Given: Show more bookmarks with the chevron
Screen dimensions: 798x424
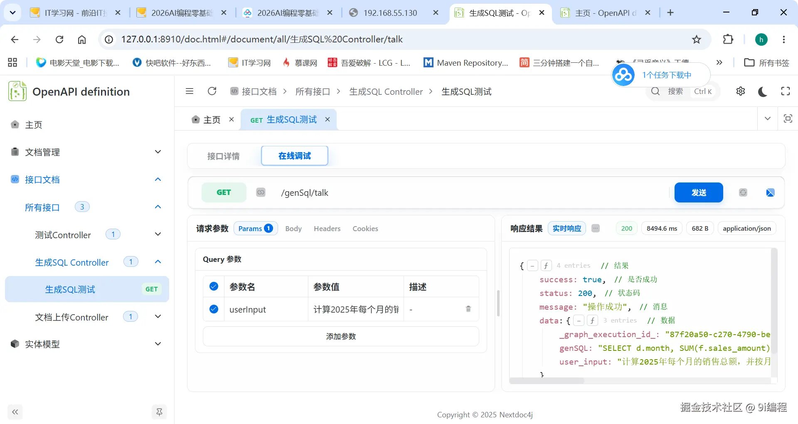Looking at the screenshot, I should point(719,63).
